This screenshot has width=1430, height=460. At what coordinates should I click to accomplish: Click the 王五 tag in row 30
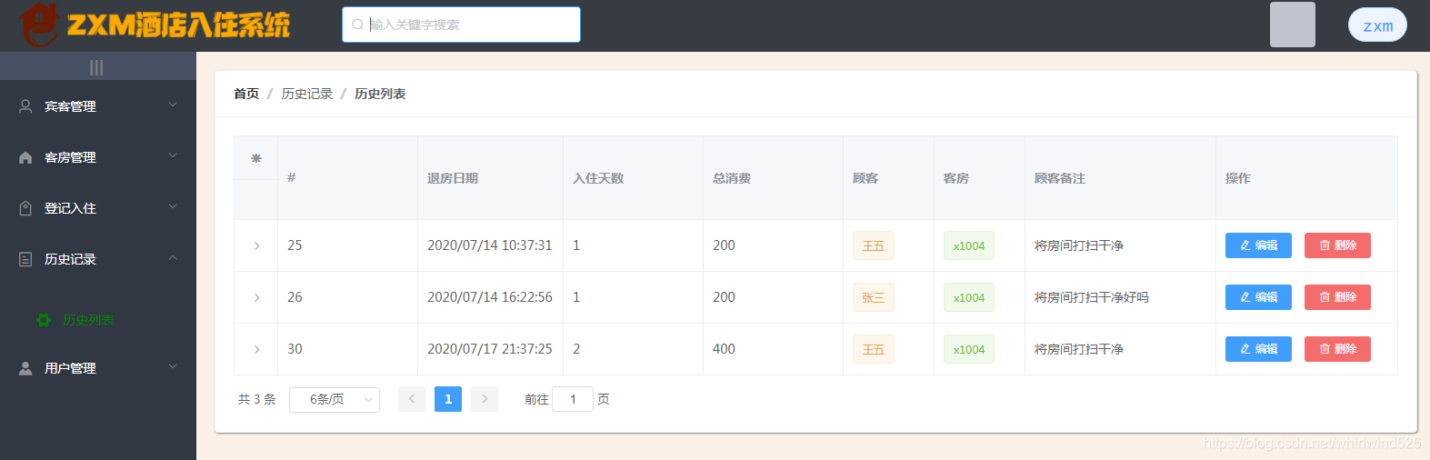pos(873,349)
